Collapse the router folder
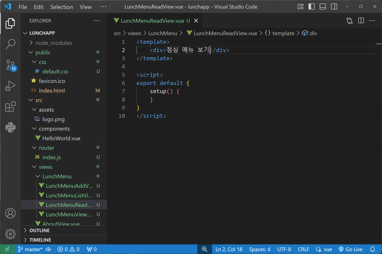Viewport: 382px width, 254px height. pos(64,148)
